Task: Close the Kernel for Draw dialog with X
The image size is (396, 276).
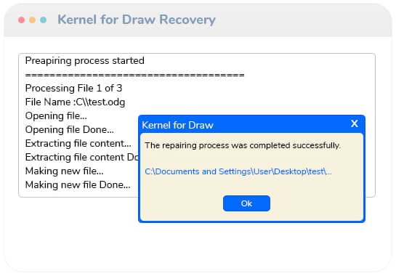Action: (x=355, y=123)
